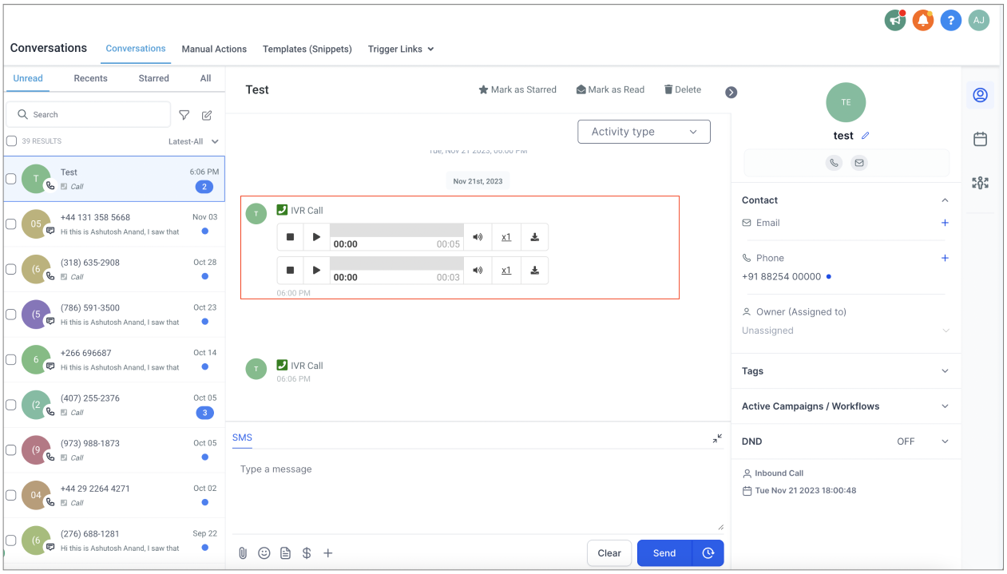
Task: Click the attachment paperclip icon
Action: (243, 553)
